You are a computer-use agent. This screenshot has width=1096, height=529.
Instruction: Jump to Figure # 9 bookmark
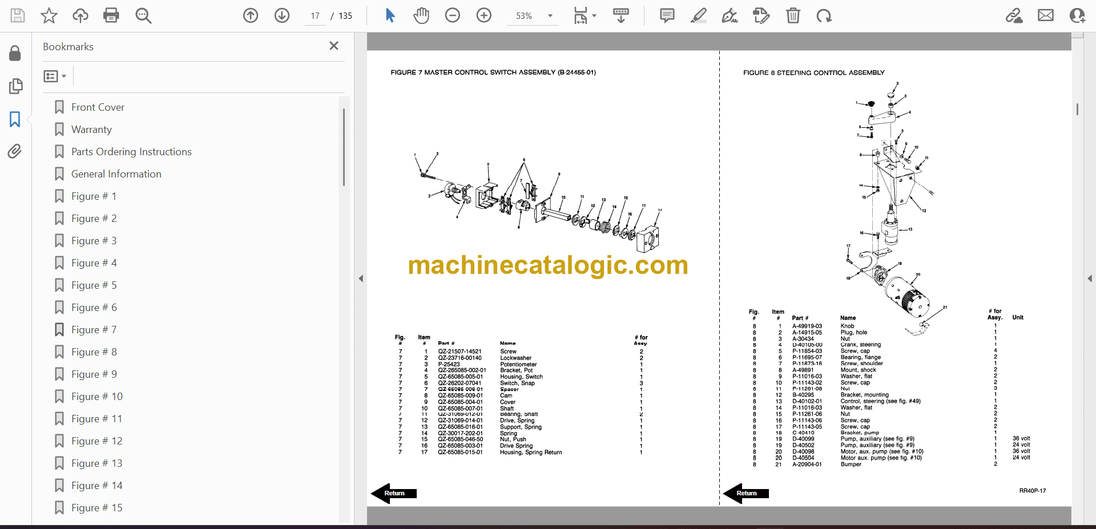(94, 374)
